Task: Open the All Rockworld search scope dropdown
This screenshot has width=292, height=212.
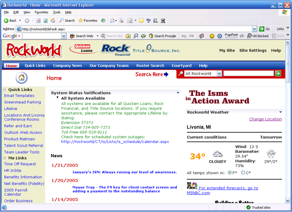Action: (x=219, y=74)
